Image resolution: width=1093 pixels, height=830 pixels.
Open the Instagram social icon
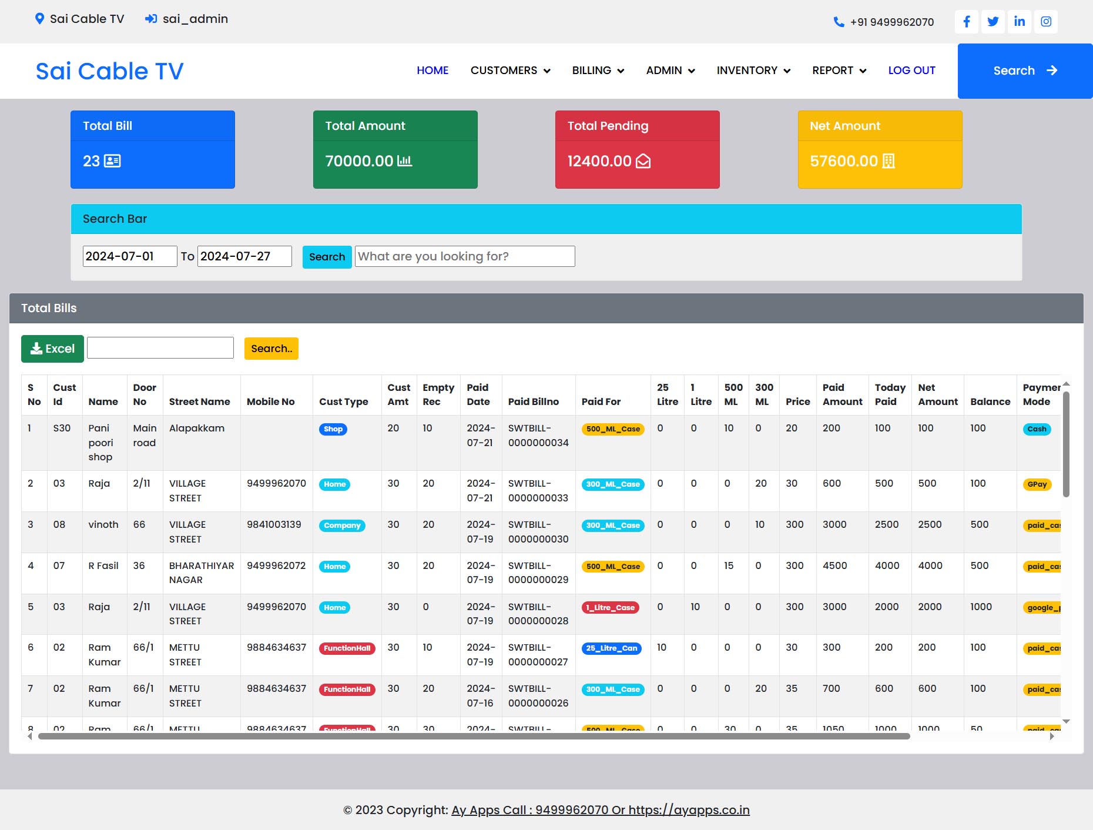(1046, 22)
